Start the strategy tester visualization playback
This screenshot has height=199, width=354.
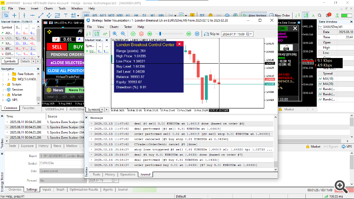point(133,34)
